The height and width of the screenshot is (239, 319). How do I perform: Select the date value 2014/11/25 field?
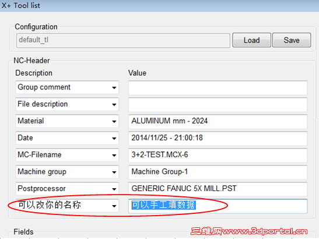218,138
